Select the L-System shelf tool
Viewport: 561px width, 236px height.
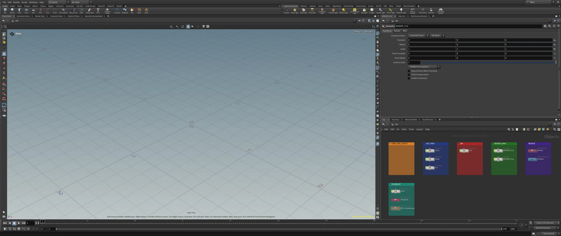click(117, 11)
